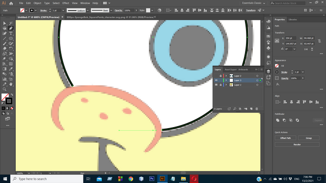Select the Zoom tool magnifier
This screenshot has width=326, height=183.
(5, 89)
